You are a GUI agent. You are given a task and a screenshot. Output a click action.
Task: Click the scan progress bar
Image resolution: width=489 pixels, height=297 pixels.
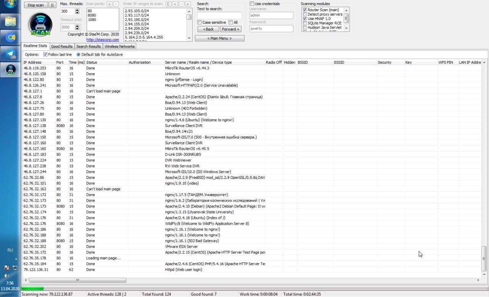(255, 288)
